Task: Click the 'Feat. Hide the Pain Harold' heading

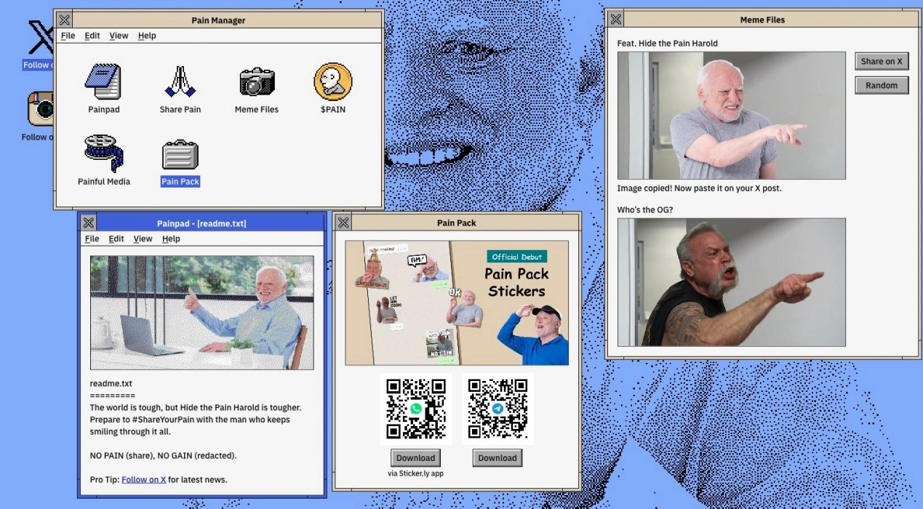Action: pos(668,44)
